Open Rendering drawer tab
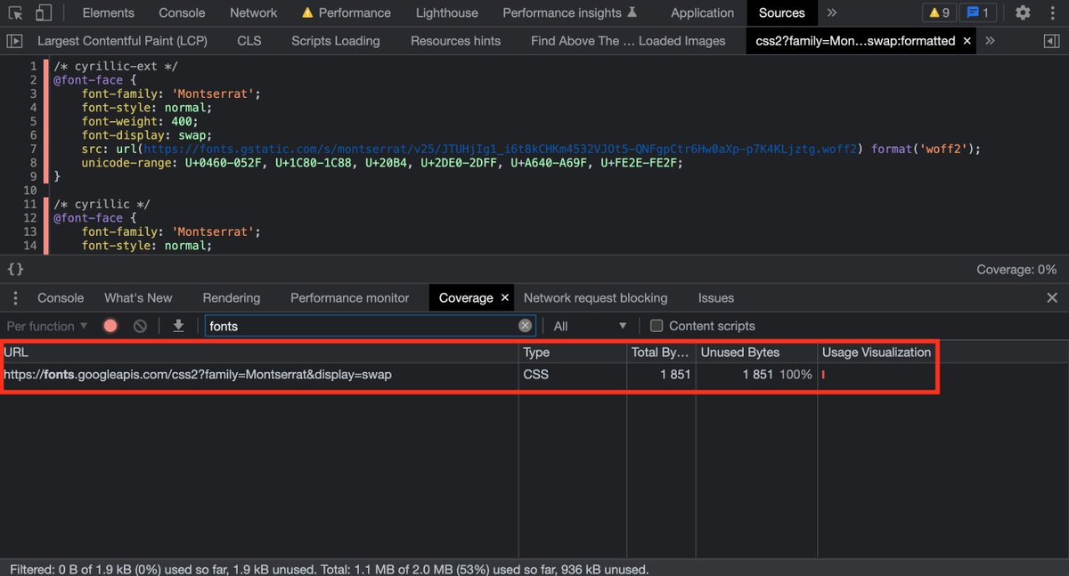 232,298
